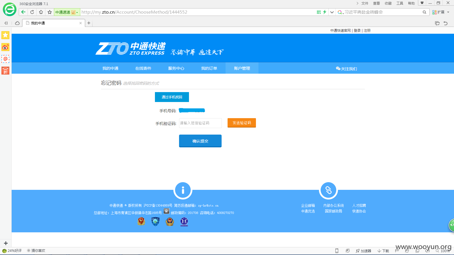Screen dimensions: 454x255
Task: Click the orange 发送验证码 button
Action: (242, 123)
